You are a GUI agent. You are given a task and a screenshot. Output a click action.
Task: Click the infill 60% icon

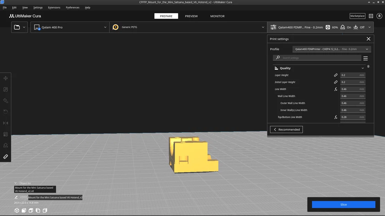point(328,27)
